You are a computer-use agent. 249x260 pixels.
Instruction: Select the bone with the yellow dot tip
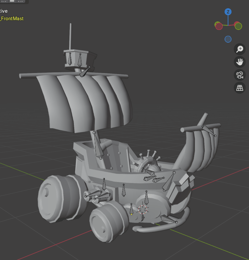131,209
